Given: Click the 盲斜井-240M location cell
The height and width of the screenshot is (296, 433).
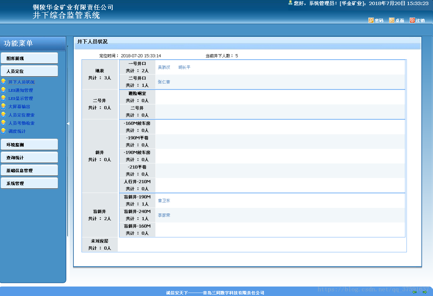Looking at the screenshot, I should 137,215.
